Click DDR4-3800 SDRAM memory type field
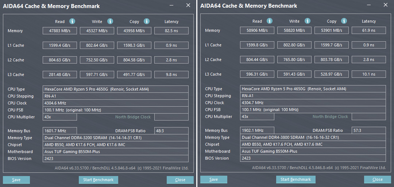Image resolution: width=394 pixels, height=187 pixels. [313, 137]
